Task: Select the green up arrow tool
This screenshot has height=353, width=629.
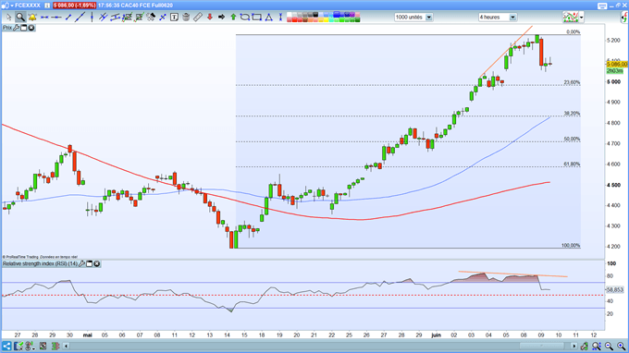Action: point(233,18)
